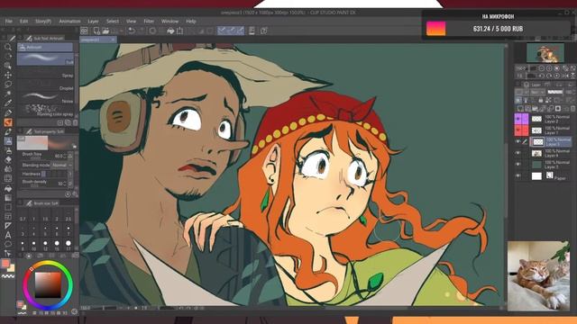577x324 pixels.
Task: Select the Correct line tool
Action: coord(8,254)
